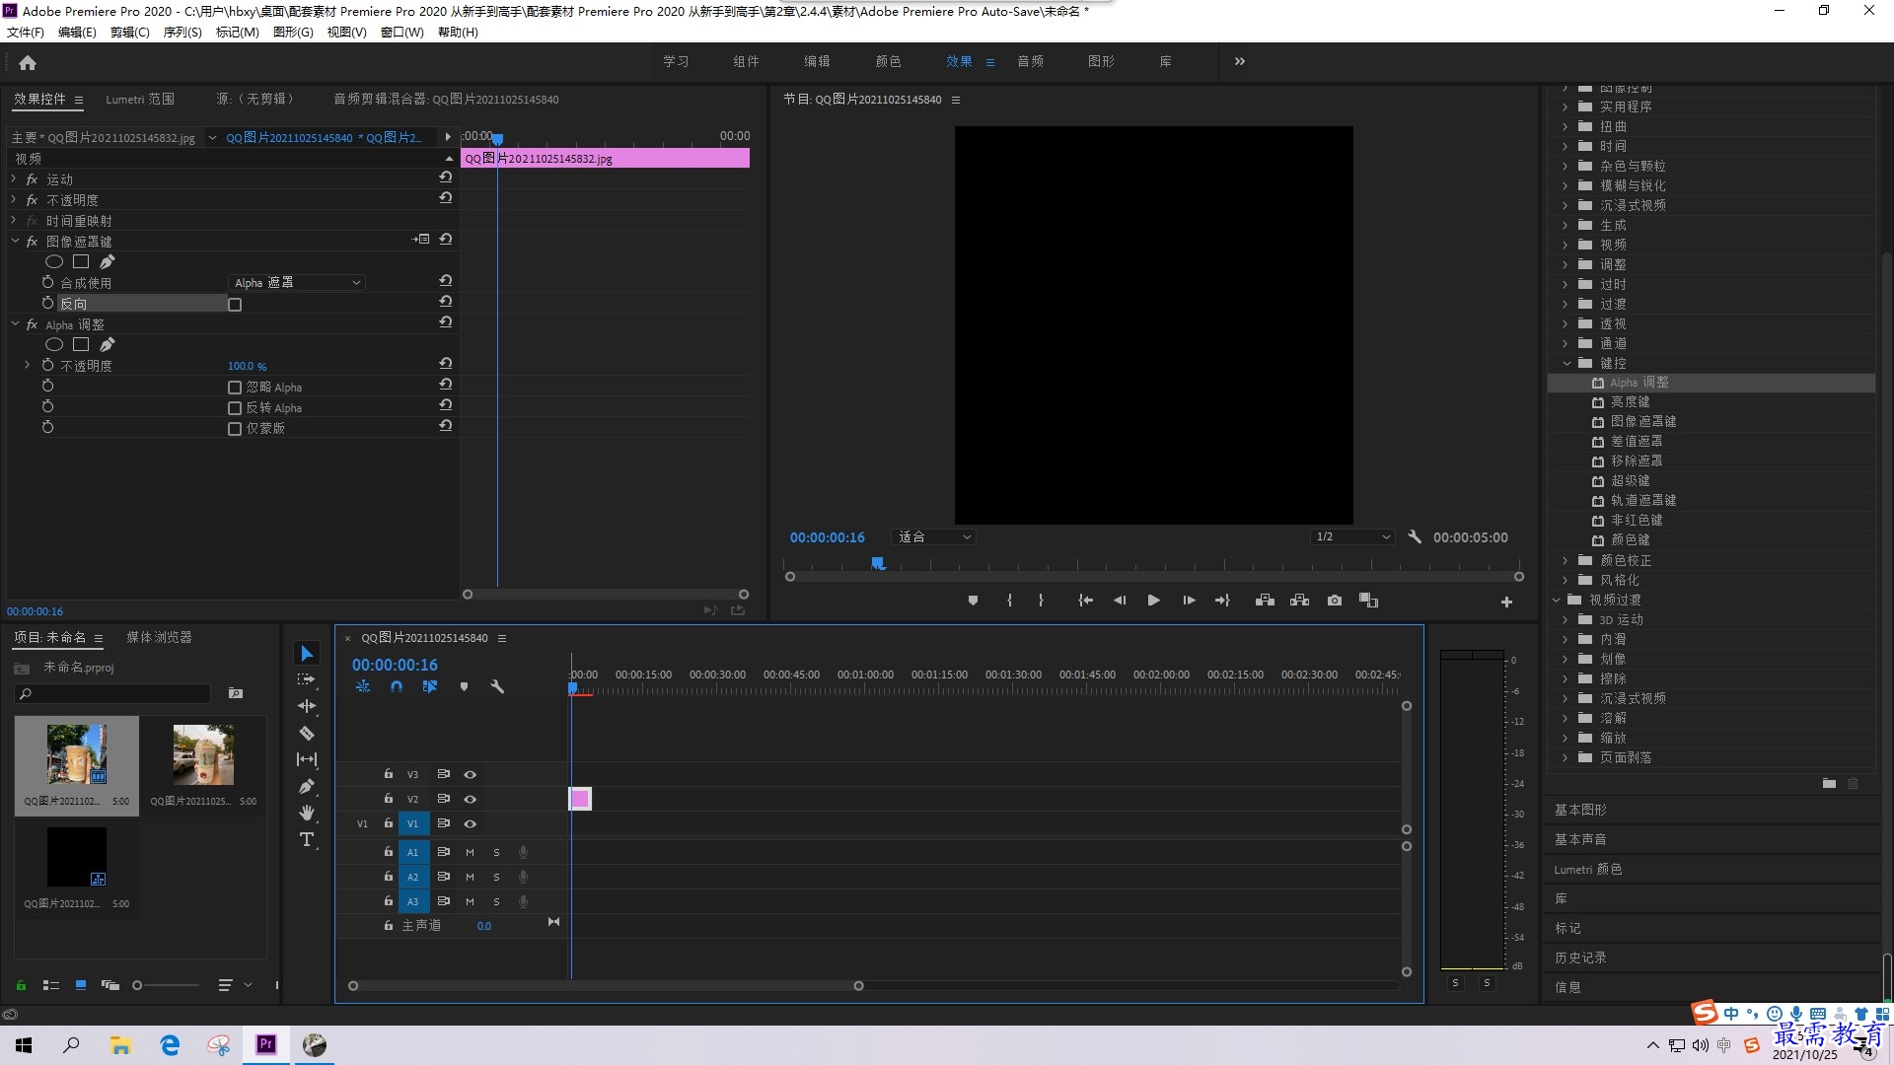The image size is (1894, 1065).
Task: Toggle V3 track visibility eye
Action: pyautogui.click(x=471, y=774)
